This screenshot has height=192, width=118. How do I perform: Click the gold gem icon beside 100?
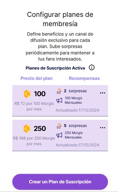point(27,94)
